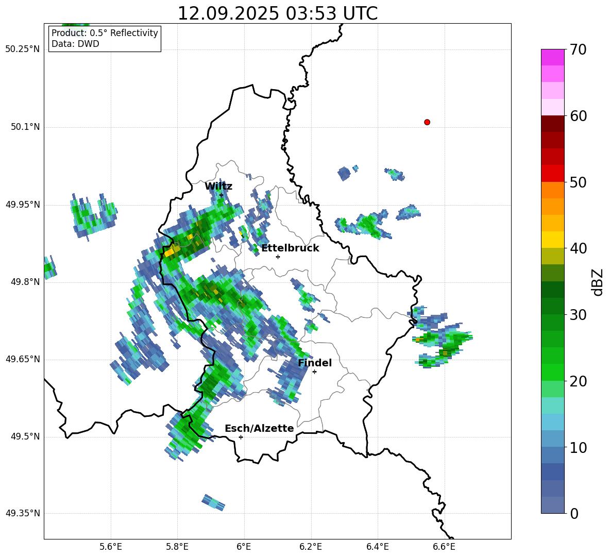Click the 50.1°N latitude label
Screen dimensions: 610x557
25,127
